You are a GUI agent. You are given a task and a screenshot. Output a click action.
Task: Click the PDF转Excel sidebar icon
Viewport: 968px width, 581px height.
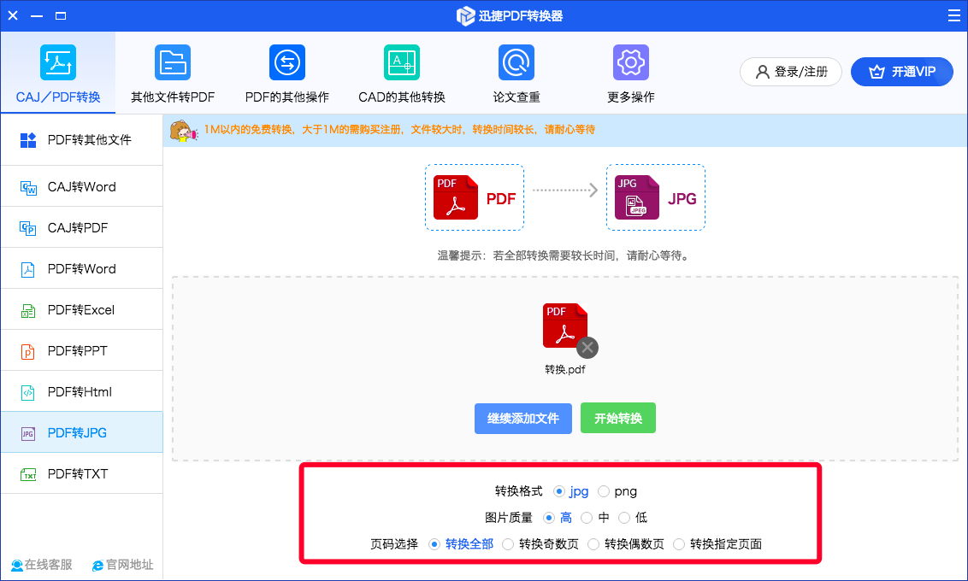coord(28,311)
